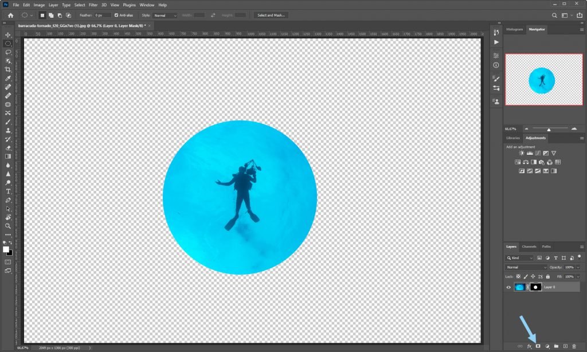Open the Brightness/Contrast adjustment icon
Image resolution: width=587 pixels, height=352 pixels.
click(522, 153)
